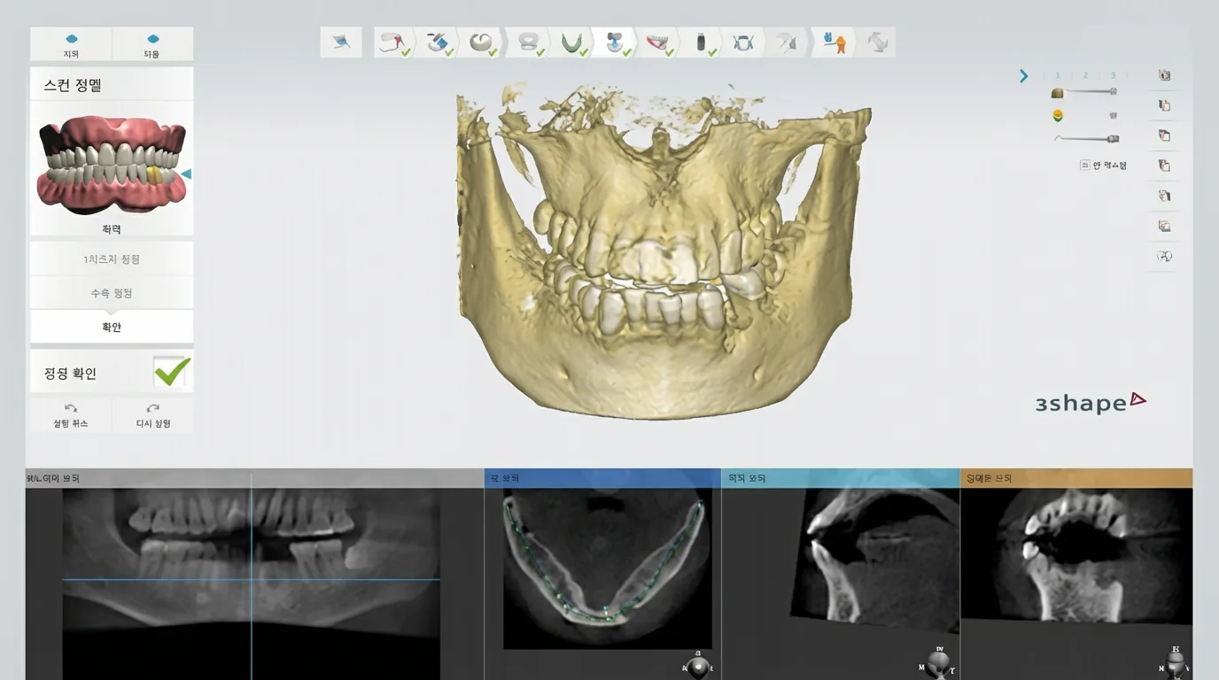The width and height of the screenshot is (1219, 680).
Task: Click the green mandible arch workflow step
Action: click(571, 42)
